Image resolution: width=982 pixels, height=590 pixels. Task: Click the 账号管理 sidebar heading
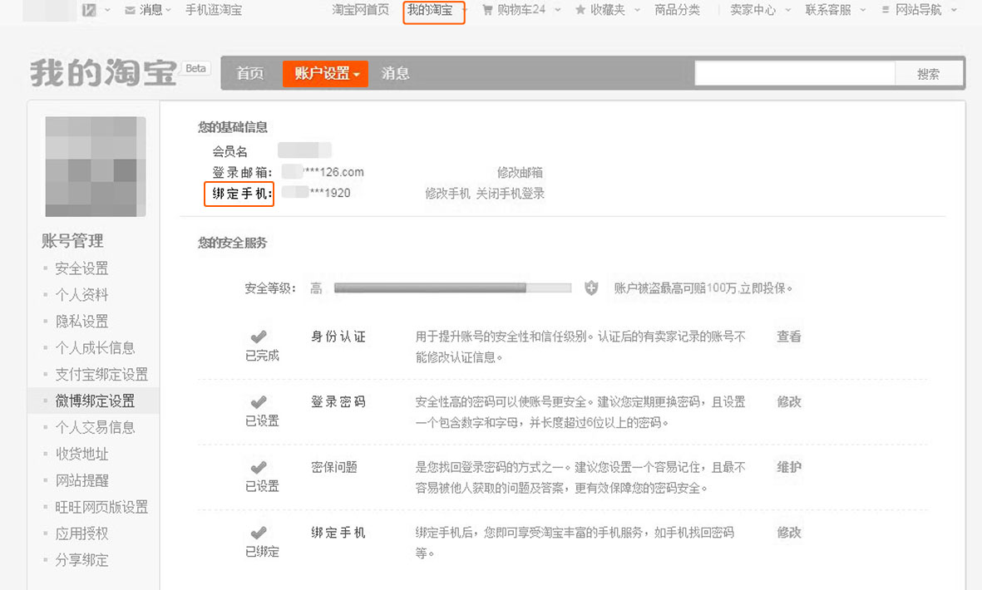click(x=72, y=241)
